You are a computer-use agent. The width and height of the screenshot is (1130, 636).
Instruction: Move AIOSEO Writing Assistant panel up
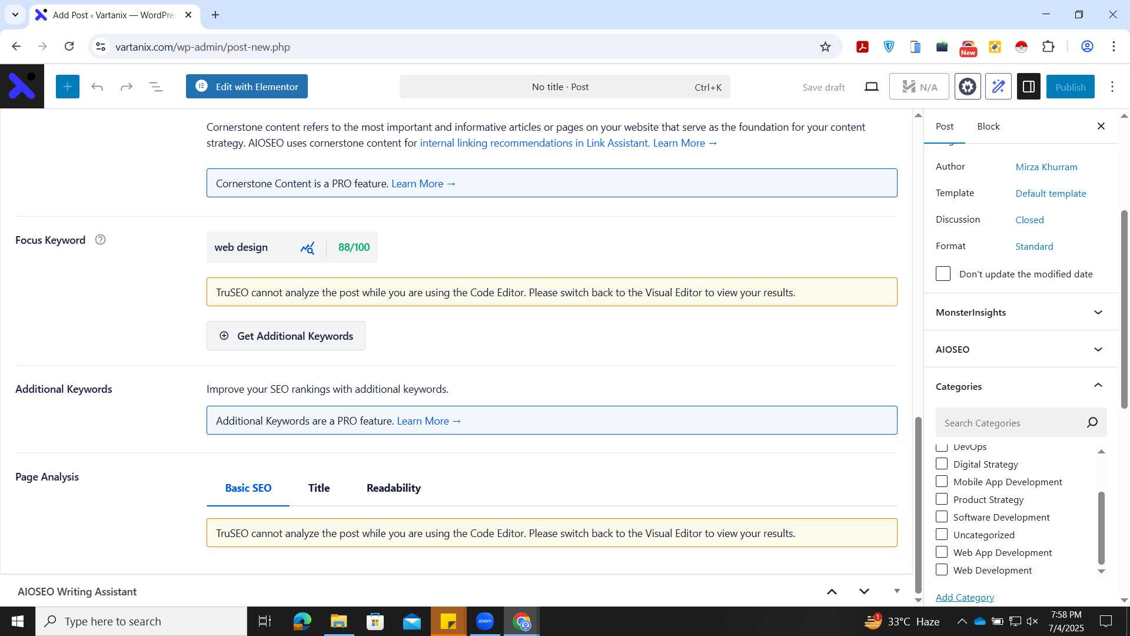click(x=832, y=591)
